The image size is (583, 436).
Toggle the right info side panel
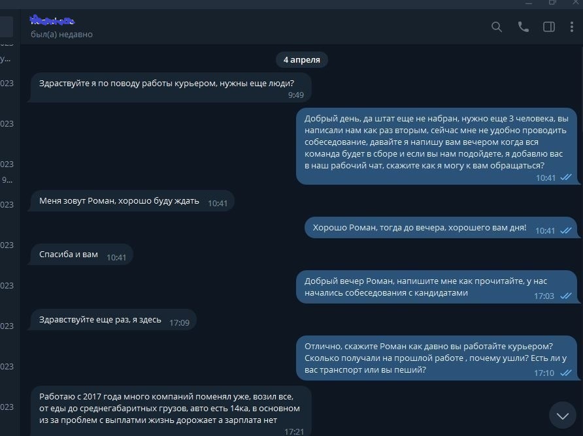pos(549,27)
